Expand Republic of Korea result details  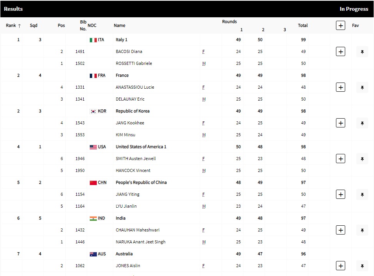(x=340, y=123)
